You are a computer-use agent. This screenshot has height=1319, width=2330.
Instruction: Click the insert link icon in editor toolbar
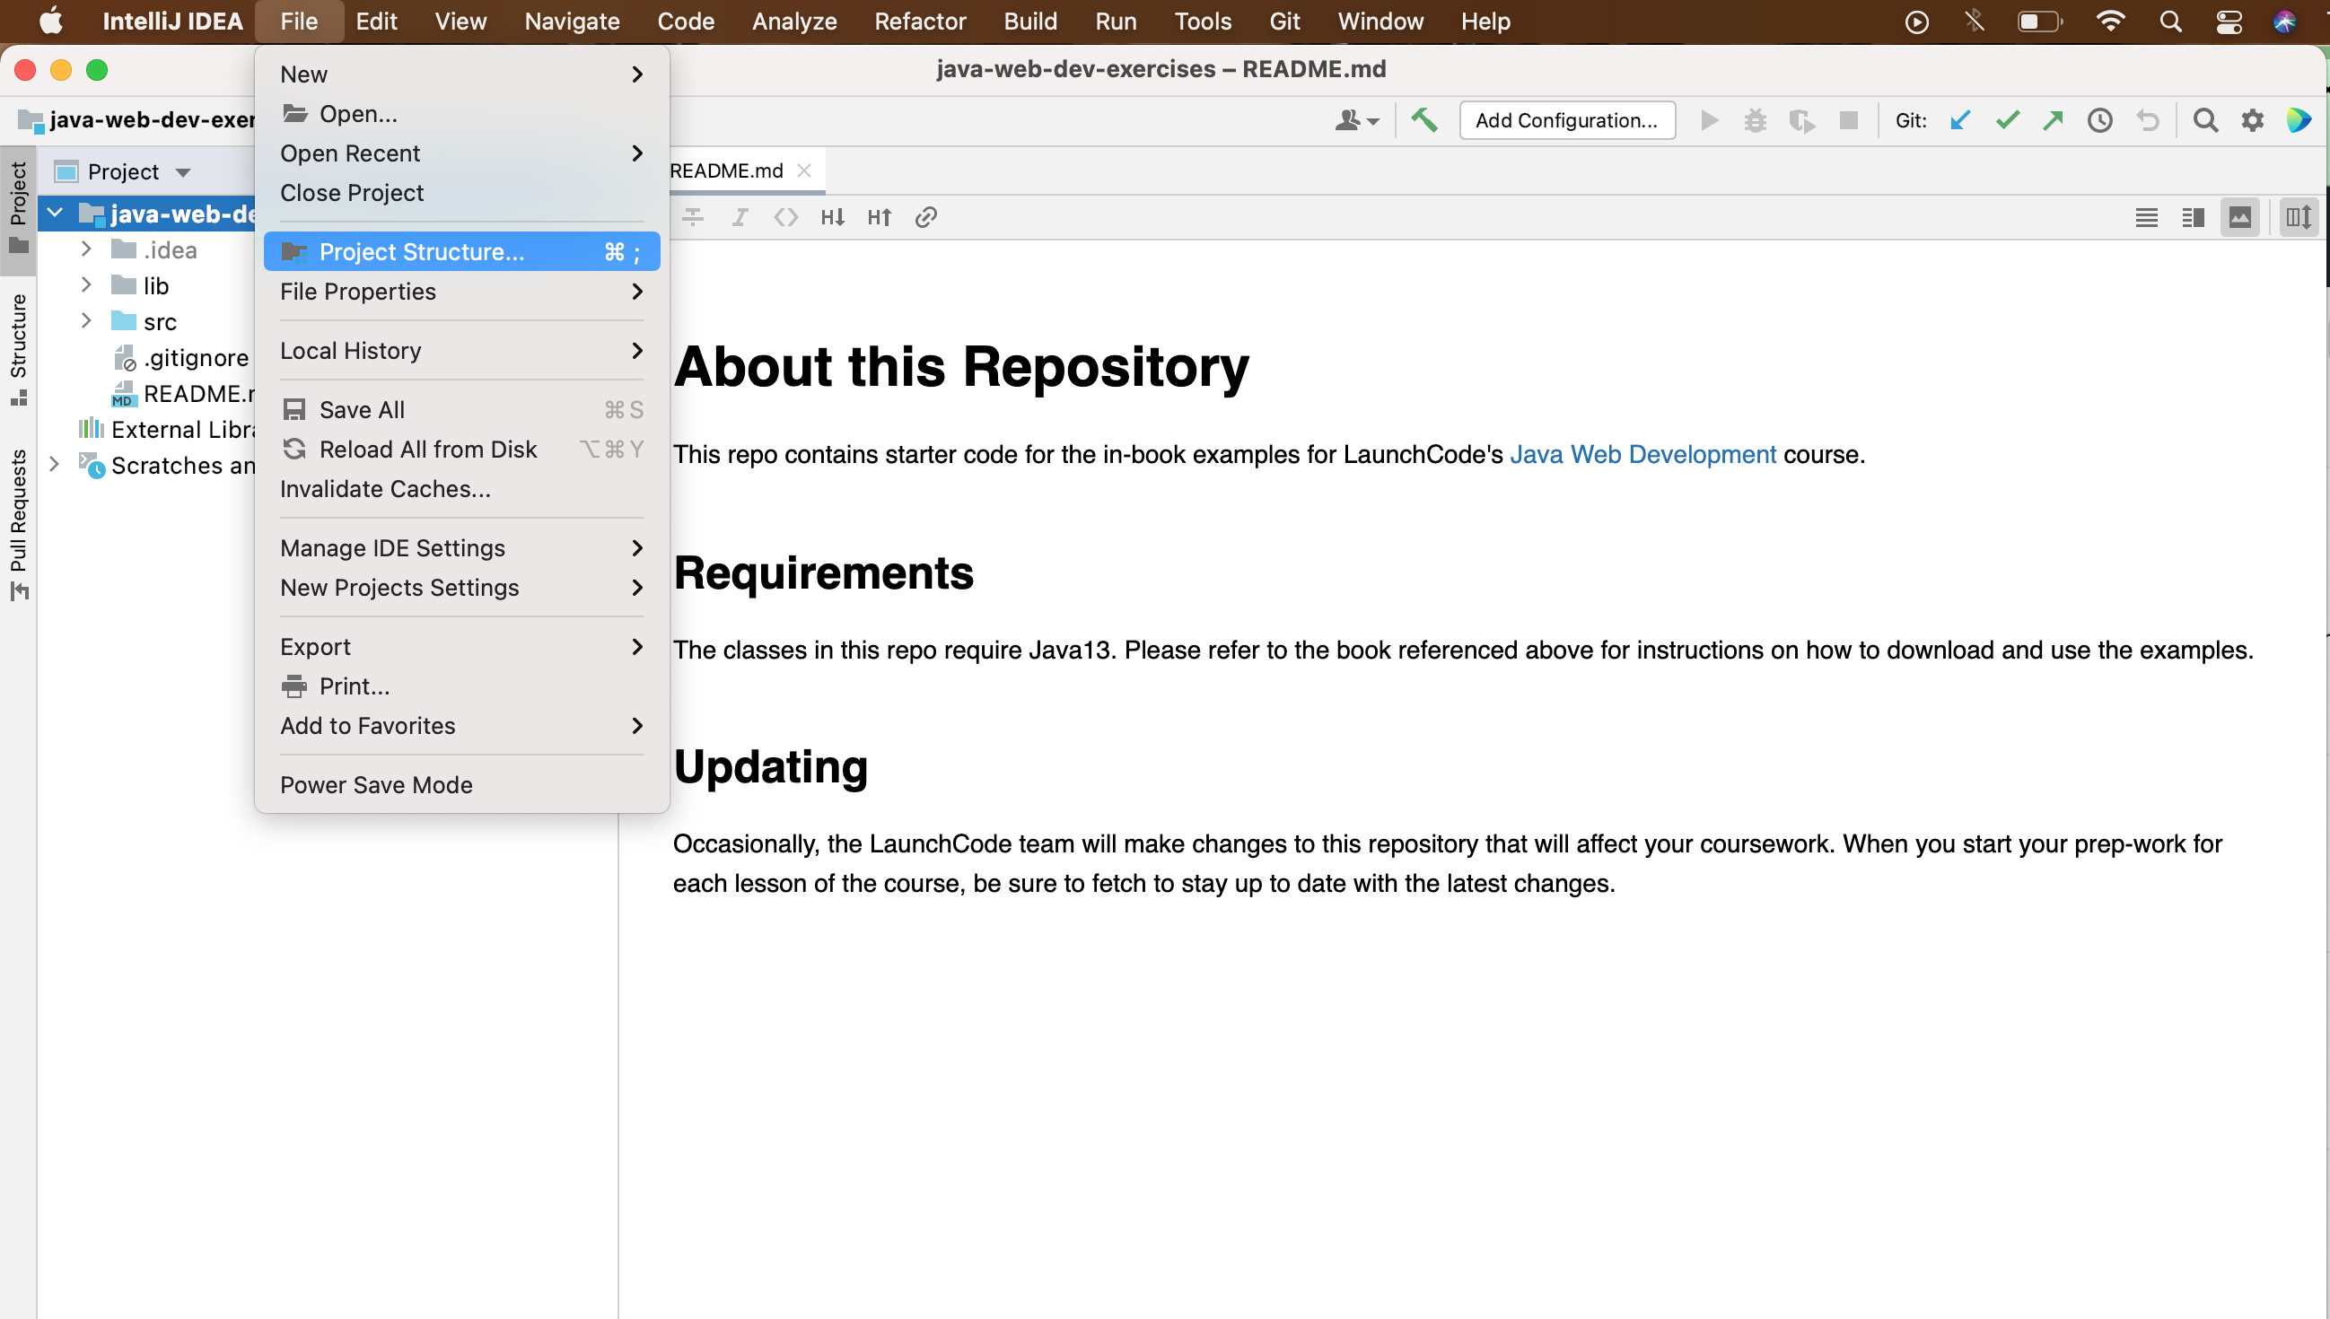pos(925,217)
